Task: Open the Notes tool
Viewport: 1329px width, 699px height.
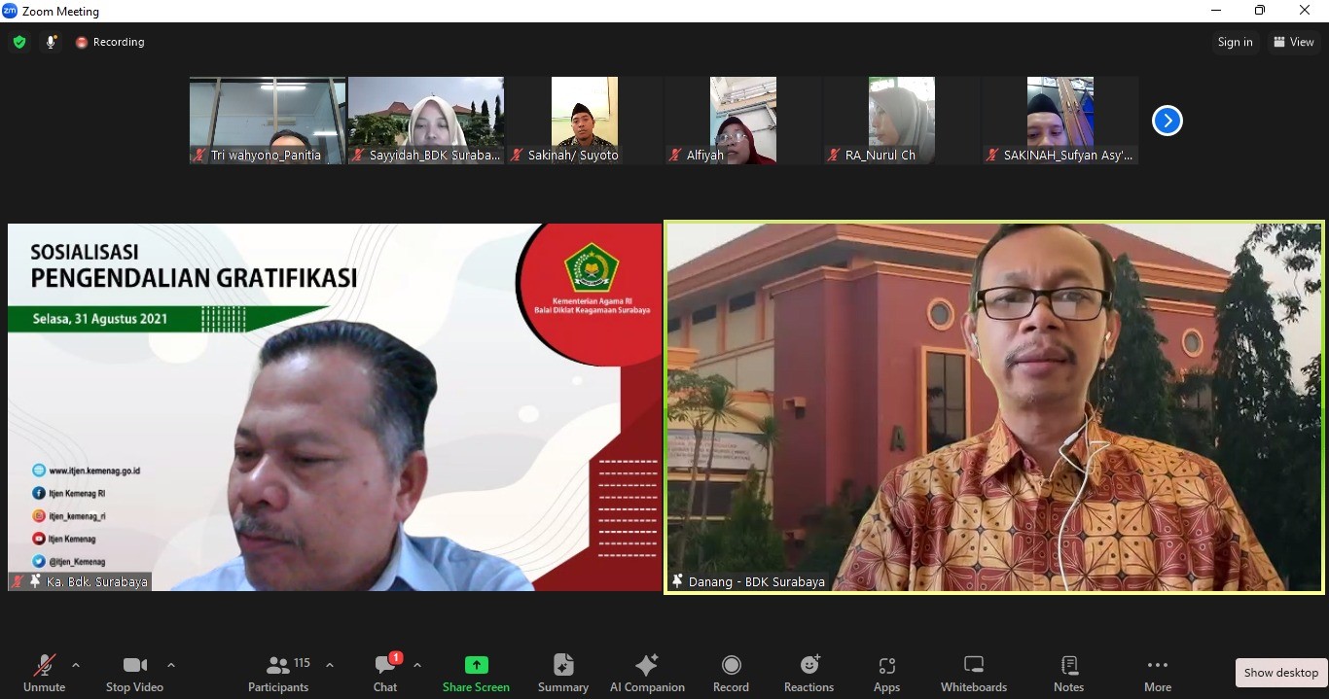Action: pos(1068,674)
